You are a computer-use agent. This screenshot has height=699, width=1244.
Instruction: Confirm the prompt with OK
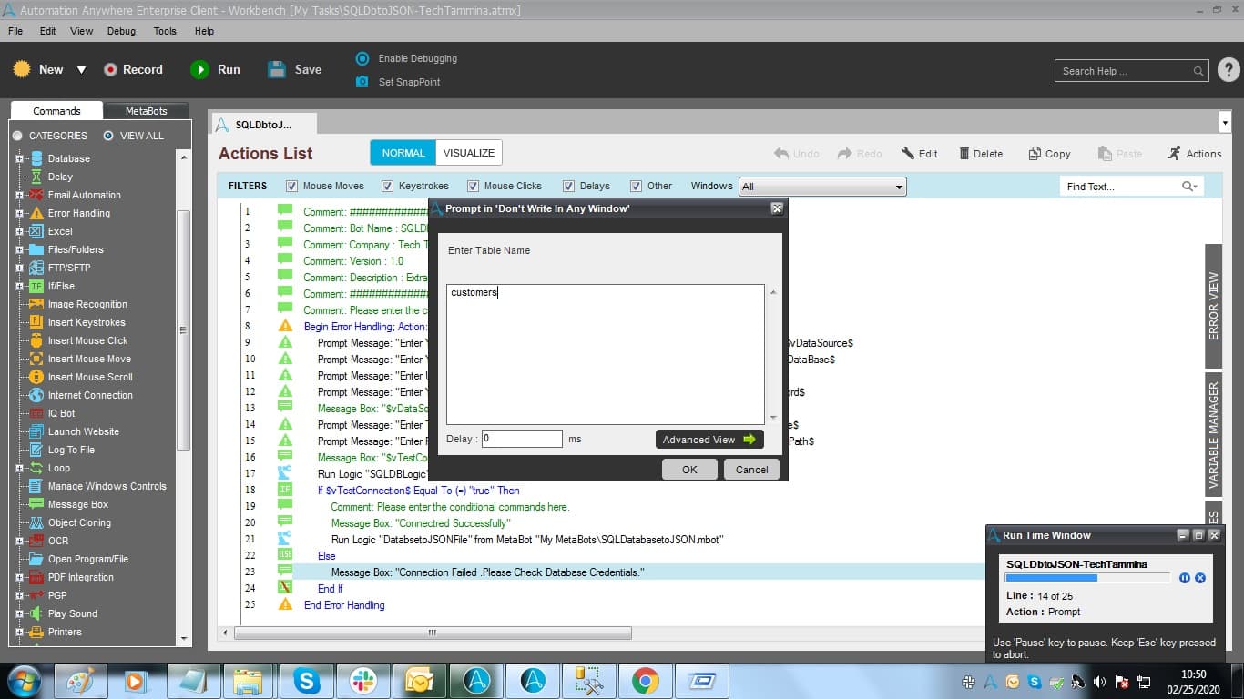coord(689,470)
